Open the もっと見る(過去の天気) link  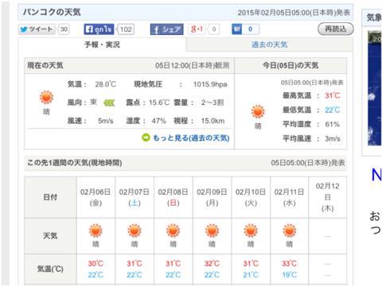click(x=191, y=138)
